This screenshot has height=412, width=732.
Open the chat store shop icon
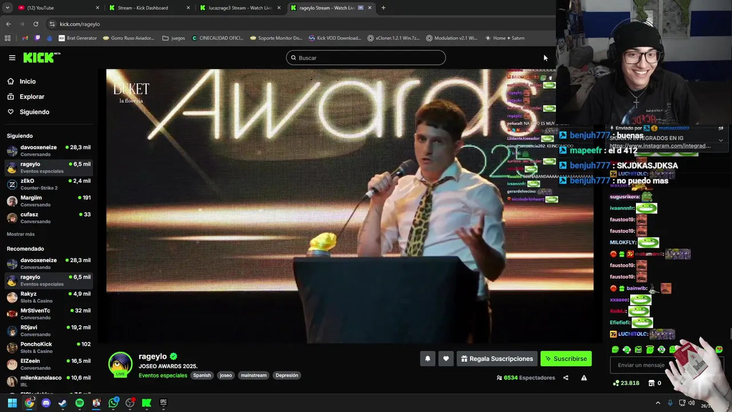pyautogui.click(x=651, y=383)
